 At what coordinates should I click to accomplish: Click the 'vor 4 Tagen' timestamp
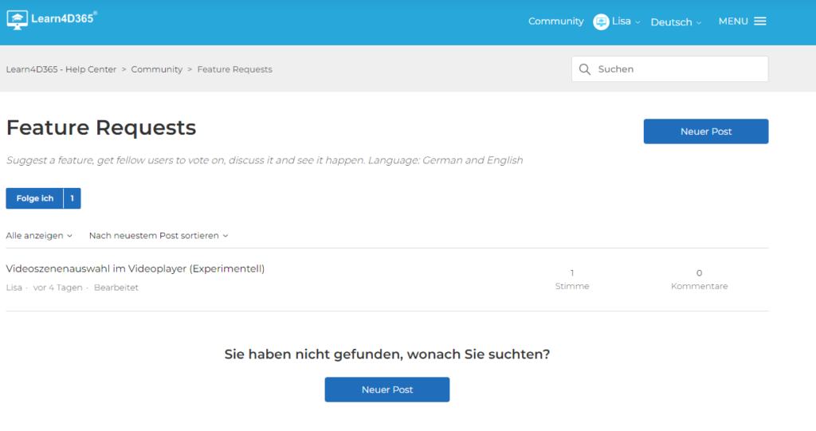(x=57, y=288)
